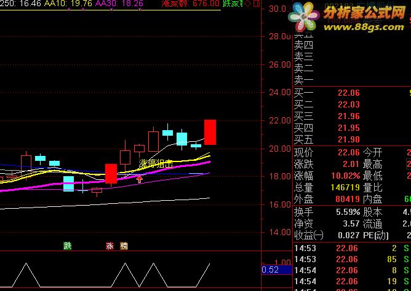Click the 20.00 price axis label
The image size is (411, 291).
(x=280, y=148)
